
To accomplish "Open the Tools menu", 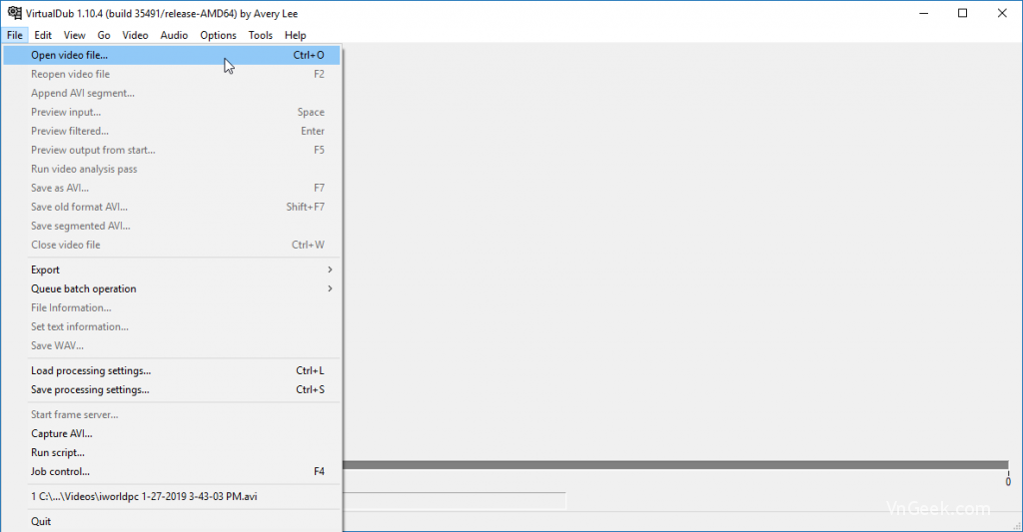I will [261, 35].
